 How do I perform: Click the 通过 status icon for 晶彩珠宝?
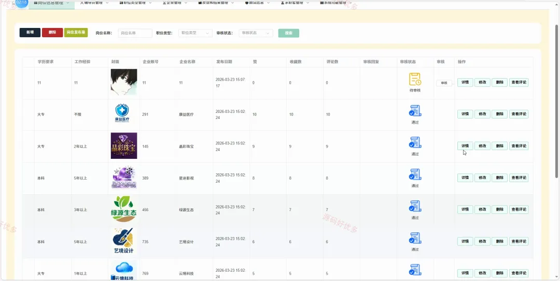[x=415, y=143]
